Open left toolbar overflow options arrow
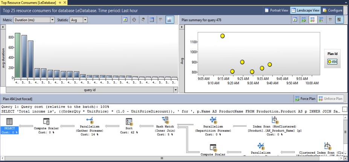The image size is (349, 162). pos(176,23)
